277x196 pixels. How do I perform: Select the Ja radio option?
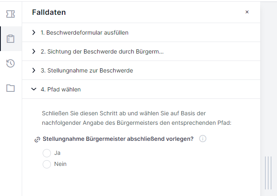pos(47,153)
